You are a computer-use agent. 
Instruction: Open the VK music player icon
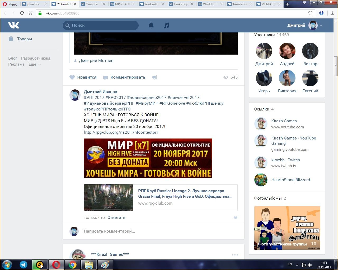[x=166, y=26]
